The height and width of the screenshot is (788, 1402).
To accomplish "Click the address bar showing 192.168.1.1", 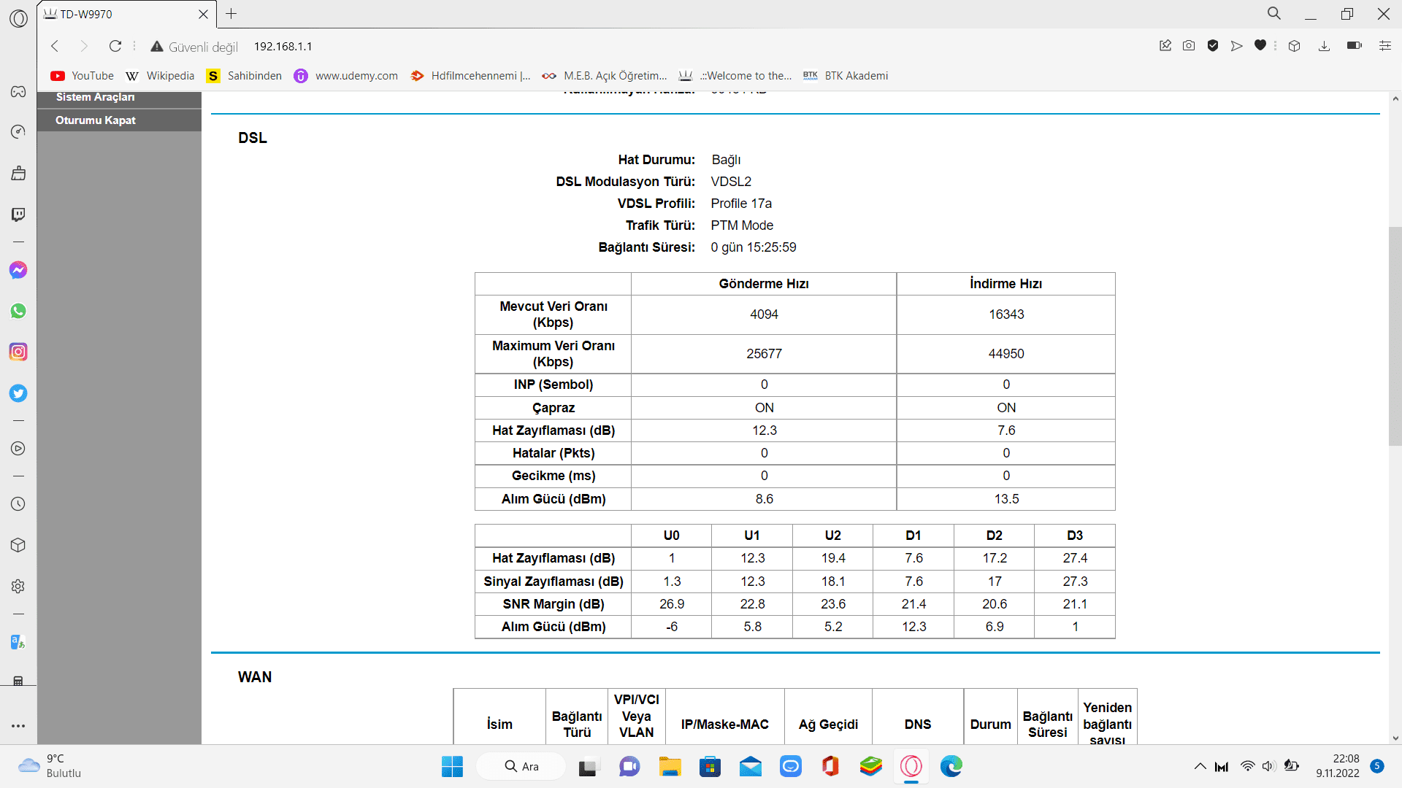I will (x=283, y=46).
